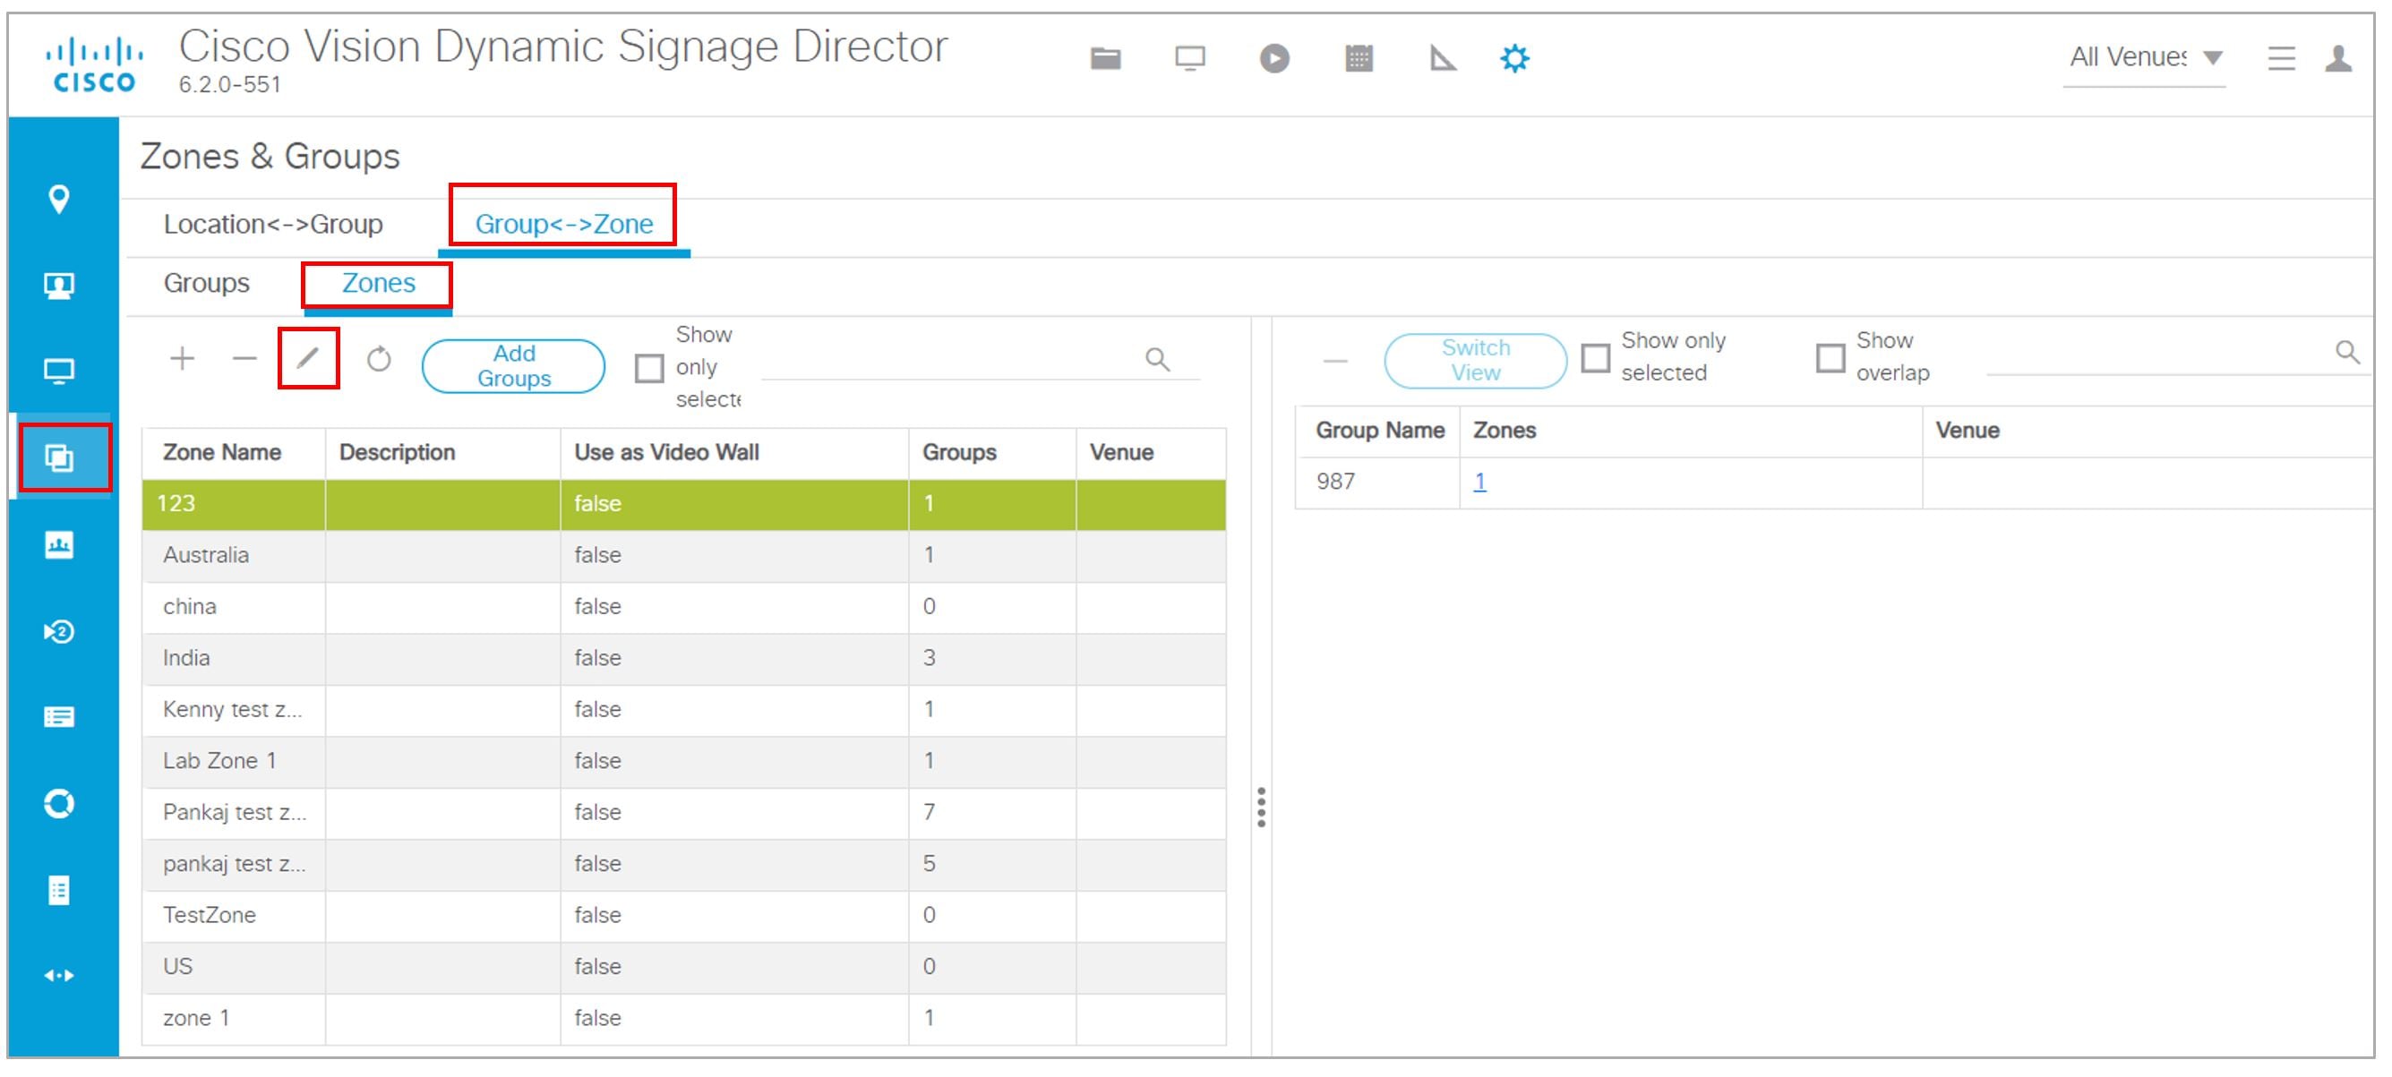Open the Library folder icon in top toolbar

pyautogui.click(x=1107, y=57)
